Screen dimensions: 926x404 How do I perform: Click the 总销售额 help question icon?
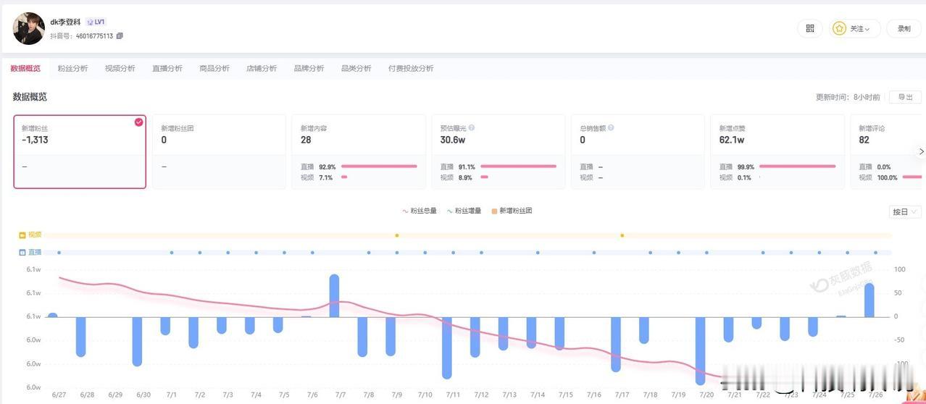pyautogui.click(x=611, y=128)
